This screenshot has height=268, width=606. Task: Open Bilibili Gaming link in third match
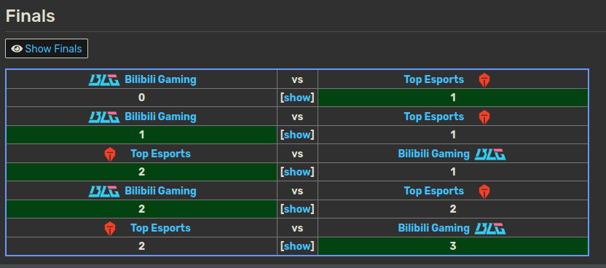[433, 154]
